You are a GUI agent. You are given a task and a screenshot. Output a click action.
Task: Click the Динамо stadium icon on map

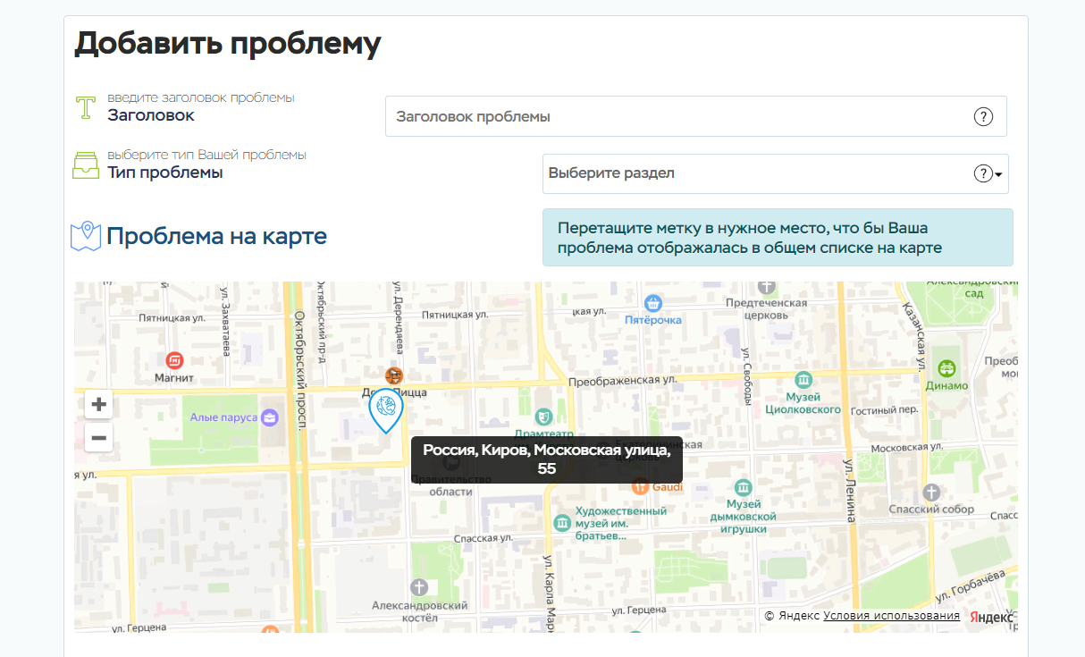click(946, 368)
